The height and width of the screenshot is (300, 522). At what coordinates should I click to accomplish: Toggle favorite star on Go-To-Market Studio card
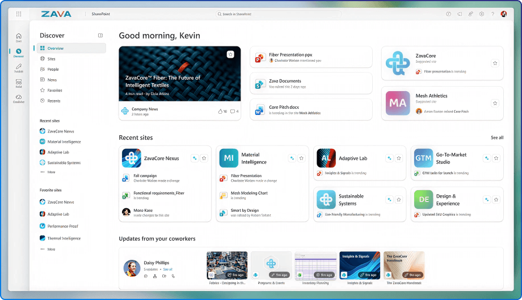point(496,158)
